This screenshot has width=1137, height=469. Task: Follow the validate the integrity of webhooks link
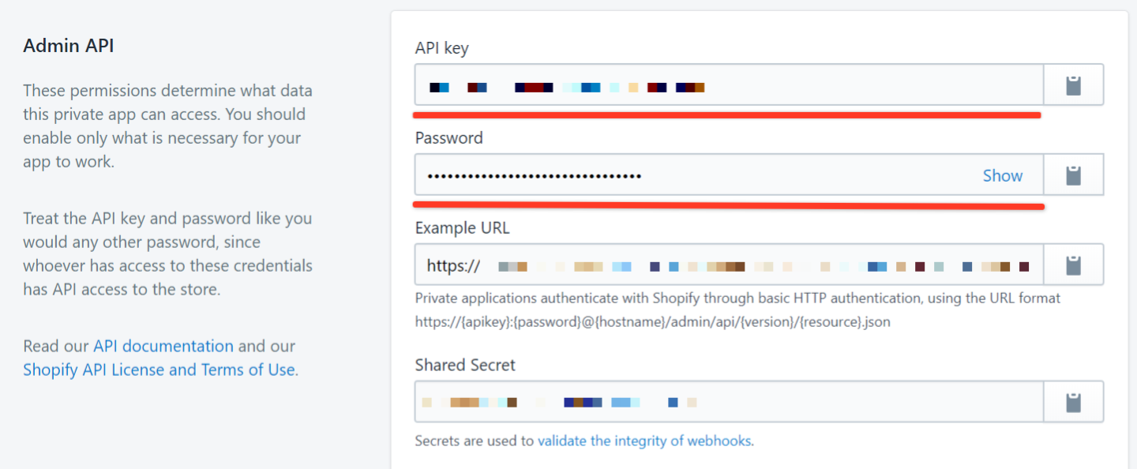coord(644,441)
